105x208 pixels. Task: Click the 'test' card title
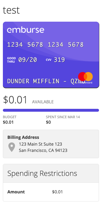point(11,10)
